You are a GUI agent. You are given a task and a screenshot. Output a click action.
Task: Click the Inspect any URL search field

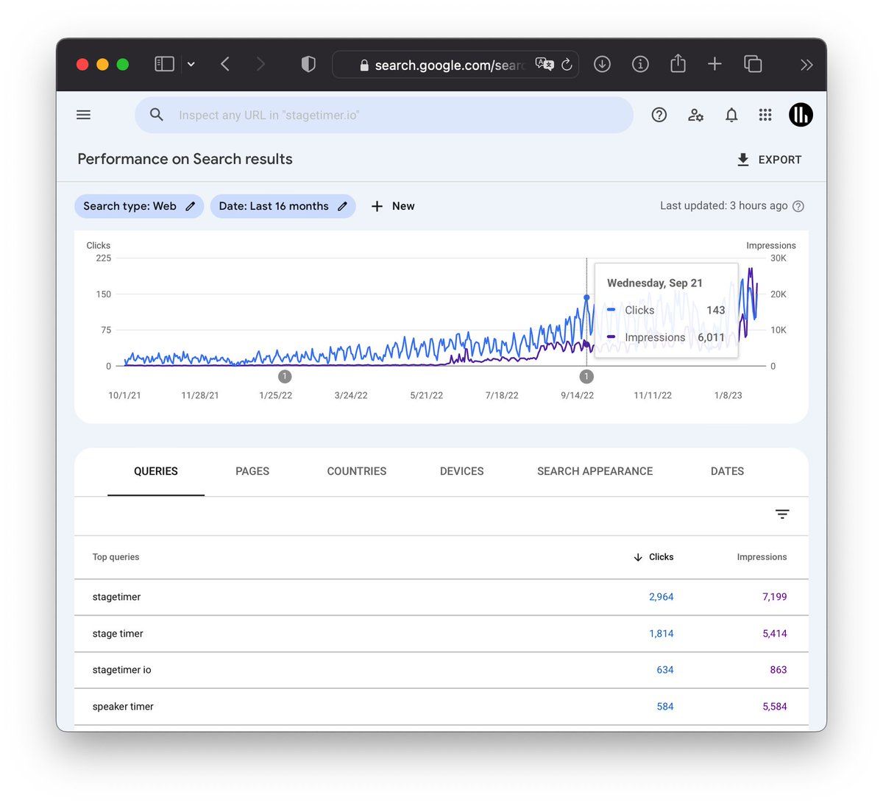click(383, 115)
